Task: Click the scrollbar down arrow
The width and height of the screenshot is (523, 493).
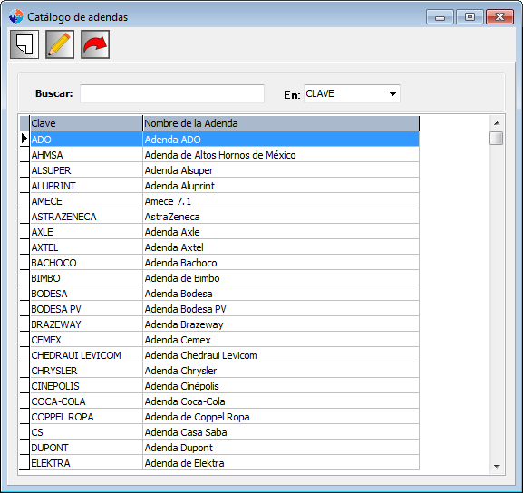Action: pyautogui.click(x=497, y=466)
